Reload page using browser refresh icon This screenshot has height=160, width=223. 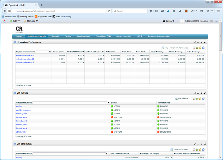pos(109,11)
